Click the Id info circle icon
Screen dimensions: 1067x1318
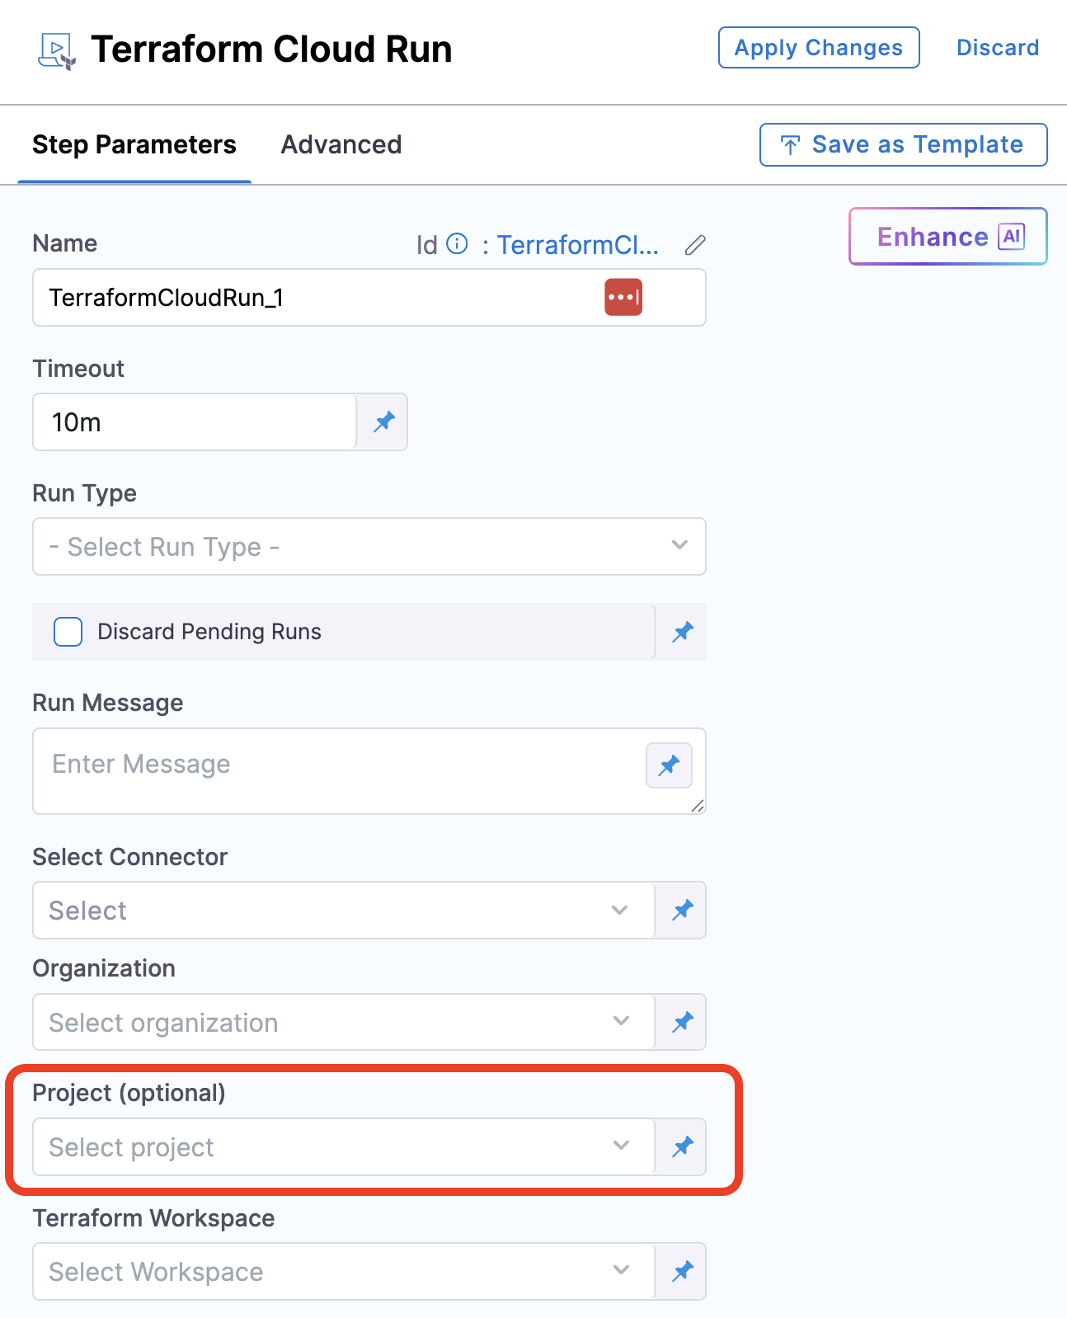pos(457,244)
